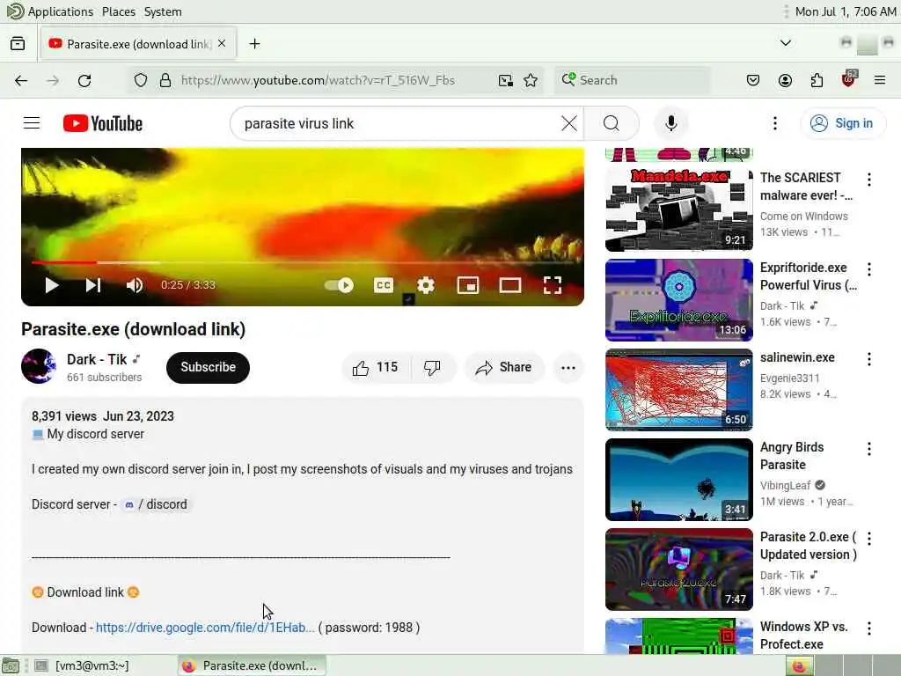The height and width of the screenshot is (676, 901).
Task: Click the Share button
Action: (503, 367)
